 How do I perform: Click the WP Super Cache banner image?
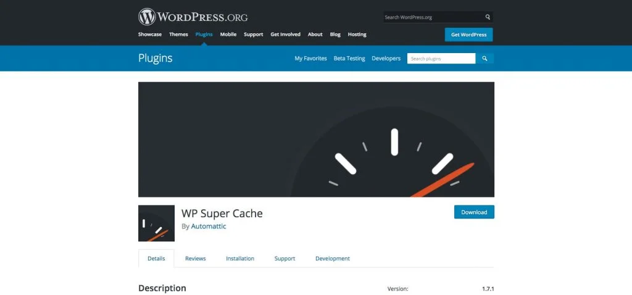click(316, 139)
